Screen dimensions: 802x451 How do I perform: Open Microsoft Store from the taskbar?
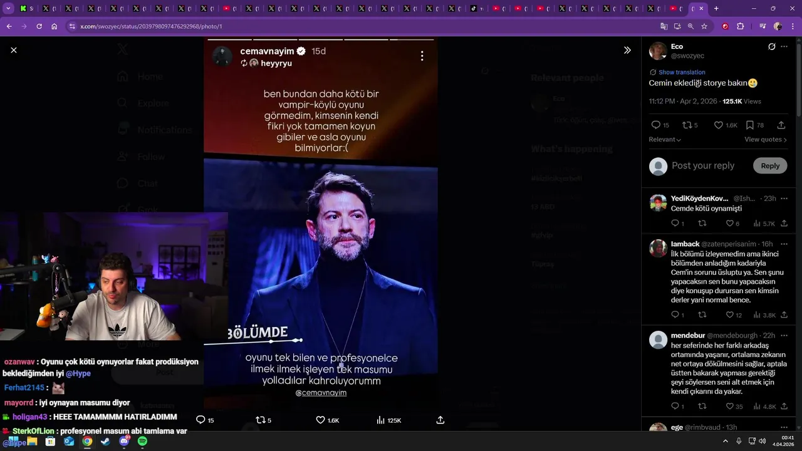tap(50, 441)
